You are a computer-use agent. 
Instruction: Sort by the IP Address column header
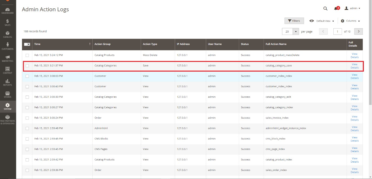(x=190, y=44)
